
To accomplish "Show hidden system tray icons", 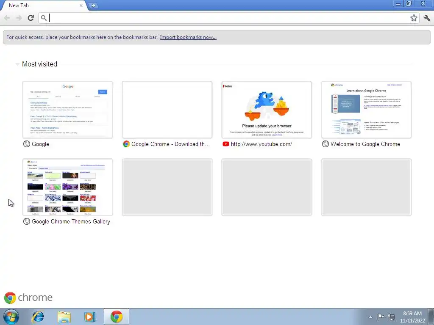I will [370, 317].
